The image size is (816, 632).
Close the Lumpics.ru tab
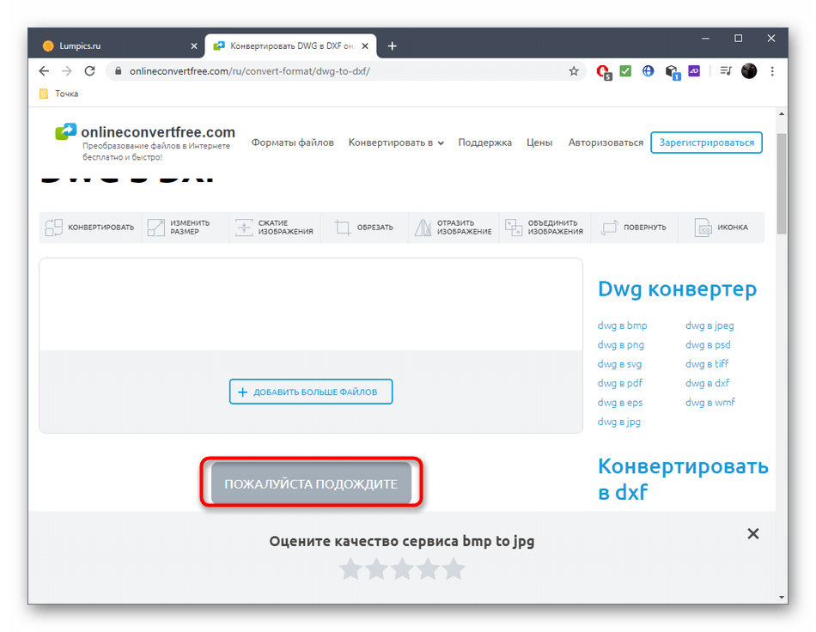(x=193, y=46)
